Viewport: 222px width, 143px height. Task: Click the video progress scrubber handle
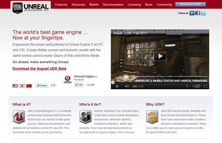113,82
